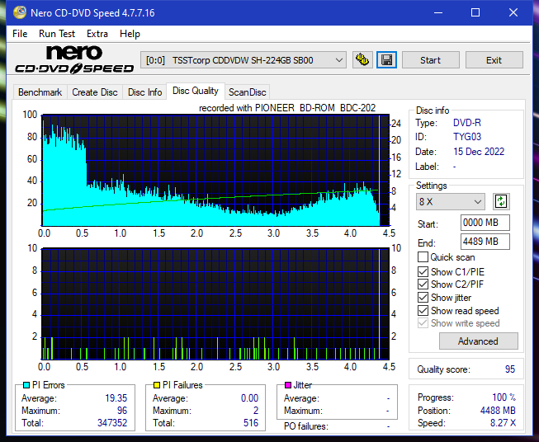Screen dimensions: 539x442
Task: Minimize the Nero CD-DVD Speed window
Action: tap(438, 12)
